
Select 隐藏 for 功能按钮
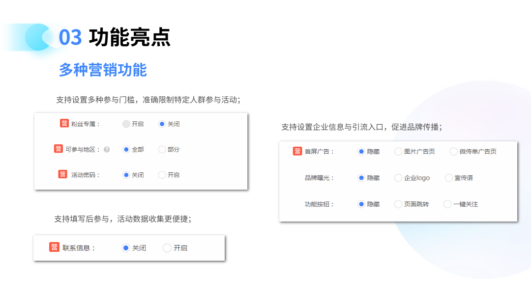point(361,204)
